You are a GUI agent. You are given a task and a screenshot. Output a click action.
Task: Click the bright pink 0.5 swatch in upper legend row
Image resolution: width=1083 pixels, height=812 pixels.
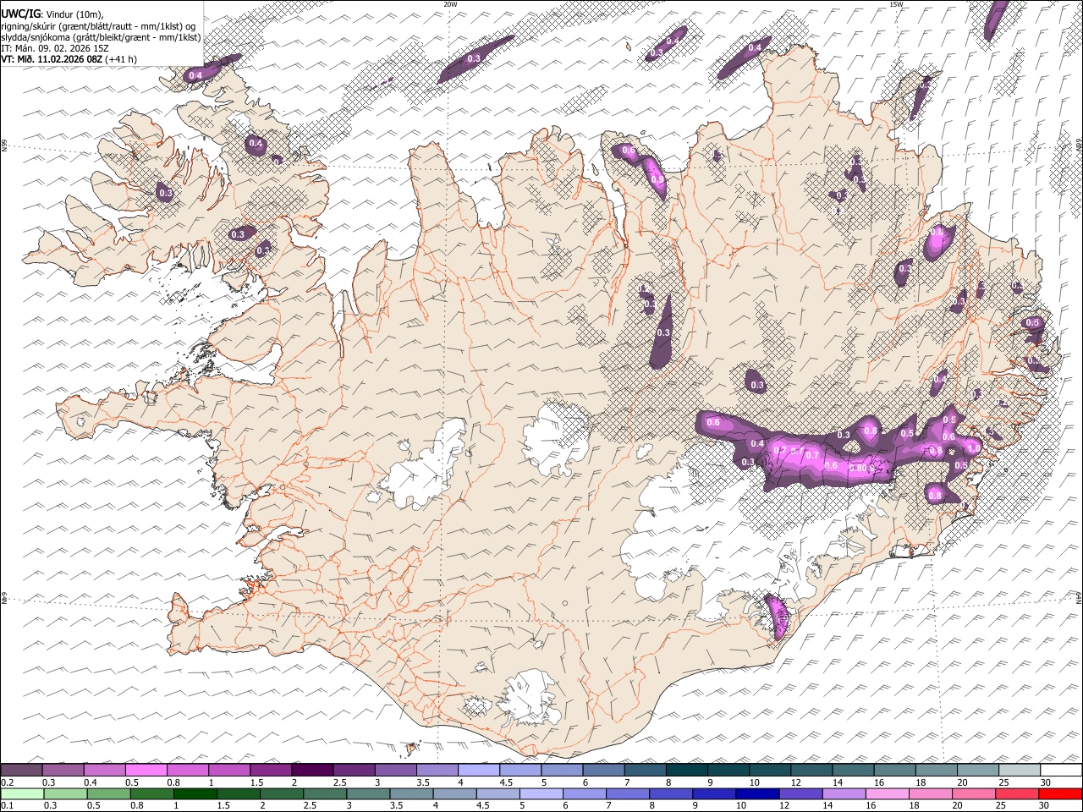pos(146,770)
